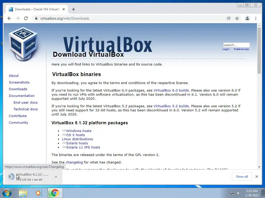Click the page scrollbar up arrow
The width and height of the screenshot is (265, 198).
coord(259,26)
